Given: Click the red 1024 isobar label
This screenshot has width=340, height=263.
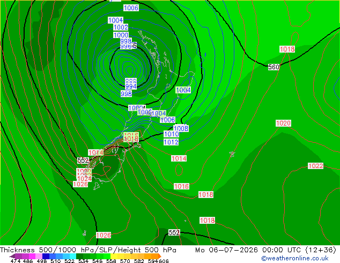Looking at the screenshot, I should click(84, 179).
